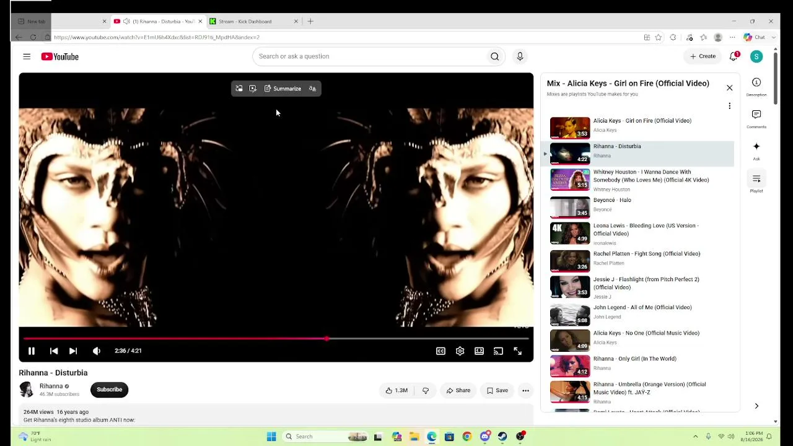Open YouTube notifications bell
Image resolution: width=793 pixels, height=446 pixels.
point(734,56)
